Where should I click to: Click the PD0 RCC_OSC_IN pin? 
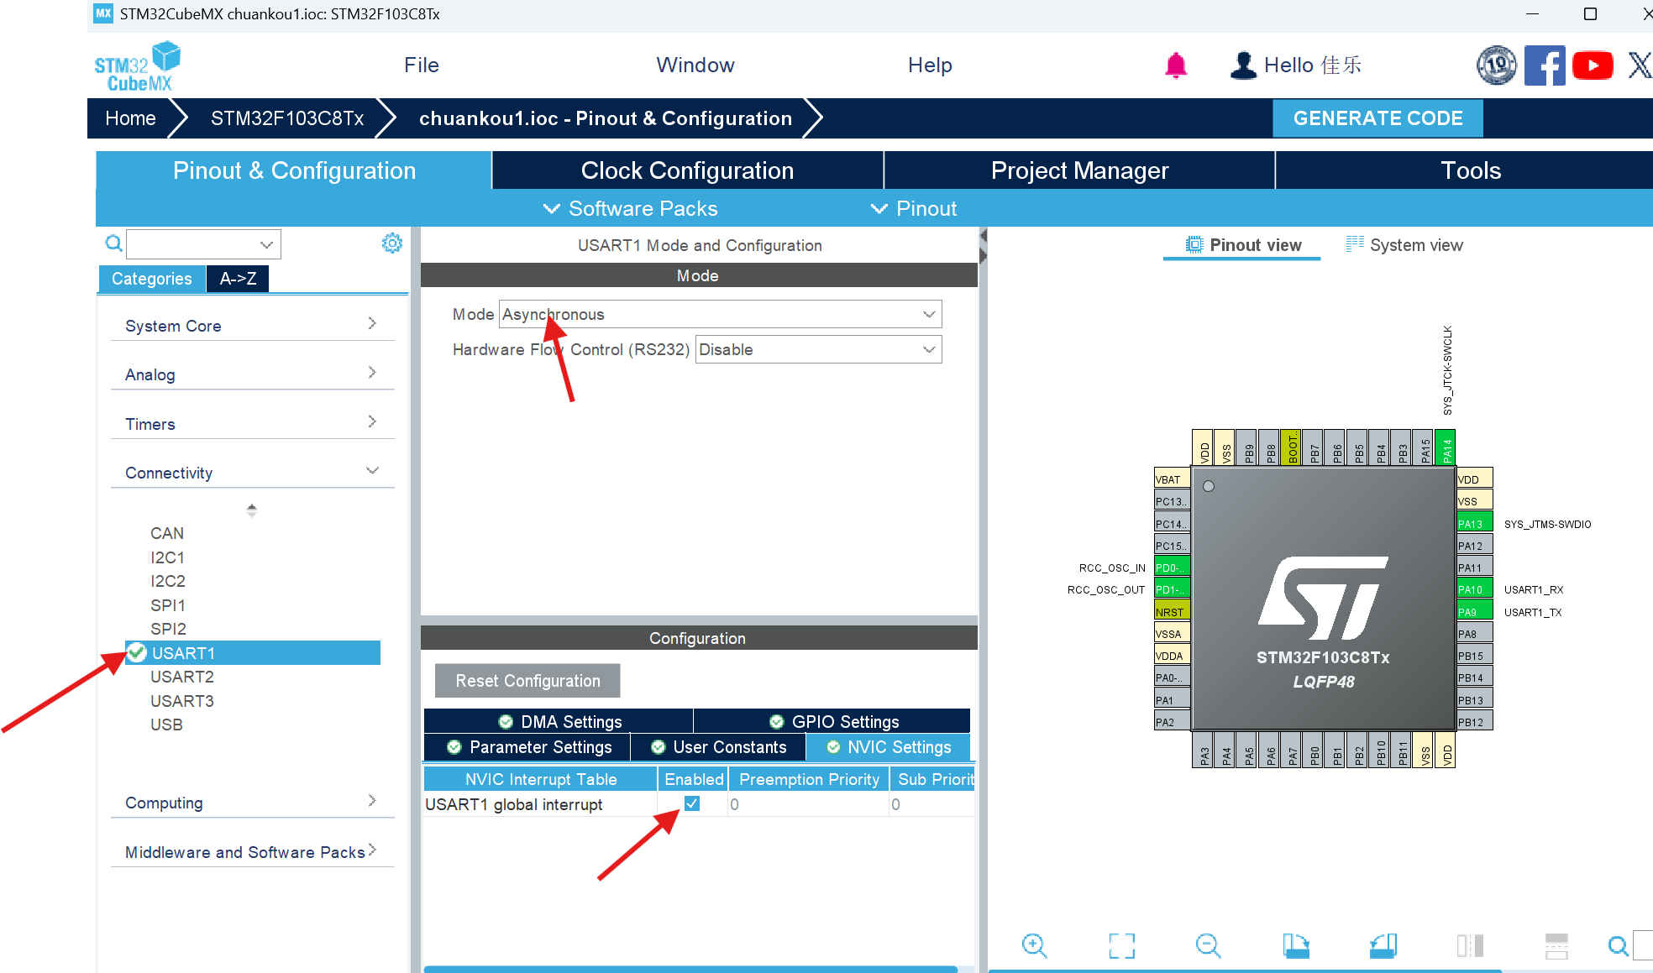pos(1172,568)
